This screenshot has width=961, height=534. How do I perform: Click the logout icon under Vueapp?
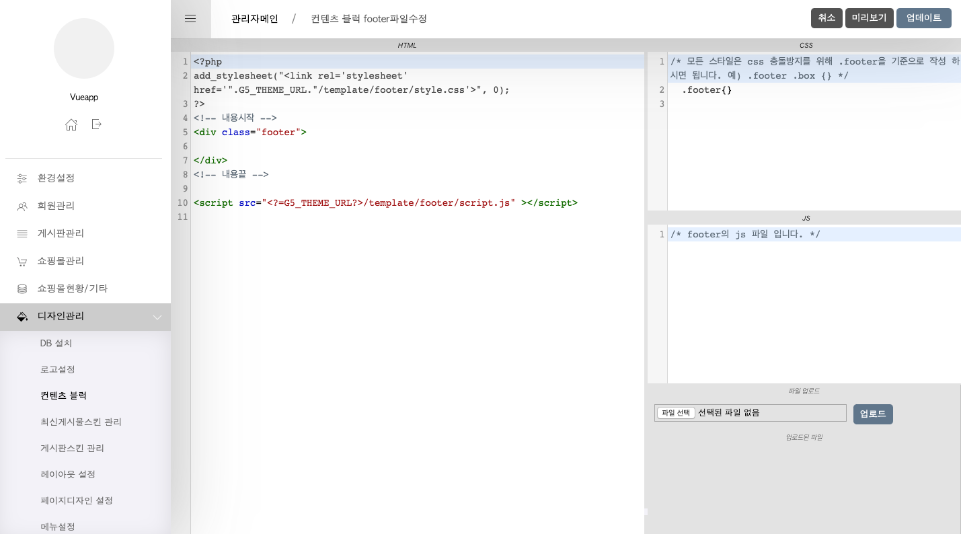coord(97,124)
